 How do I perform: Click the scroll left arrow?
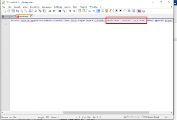click(3, 113)
